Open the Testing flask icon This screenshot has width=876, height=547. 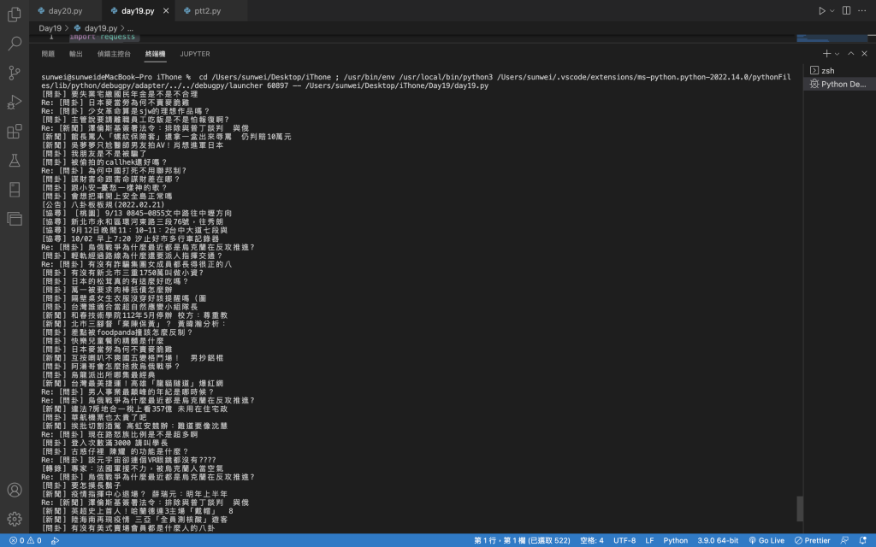click(15, 161)
